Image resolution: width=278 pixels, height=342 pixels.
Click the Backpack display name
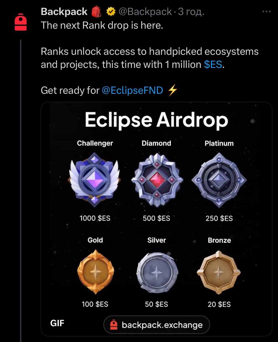pos(64,12)
